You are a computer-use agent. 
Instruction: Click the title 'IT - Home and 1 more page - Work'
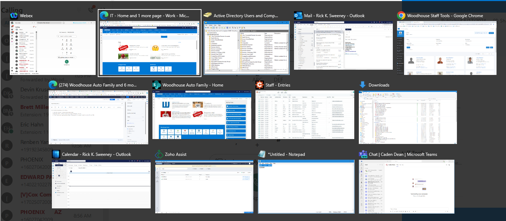pyautogui.click(x=150, y=16)
